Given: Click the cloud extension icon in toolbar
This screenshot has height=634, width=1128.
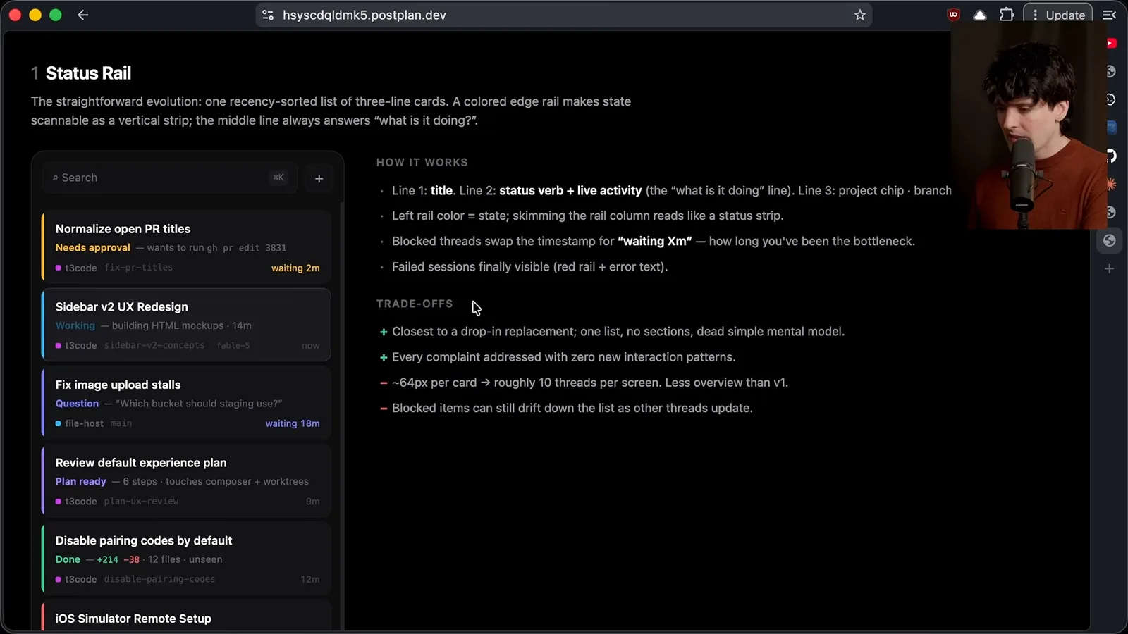Looking at the screenshot, I should 980,15.
